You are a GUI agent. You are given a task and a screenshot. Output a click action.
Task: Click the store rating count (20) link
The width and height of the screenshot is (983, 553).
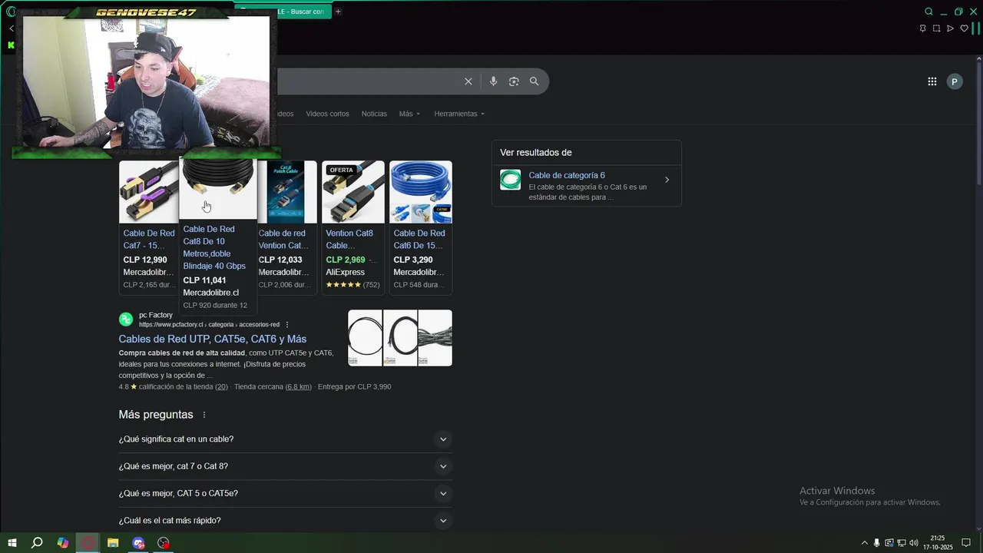[221, 386]
